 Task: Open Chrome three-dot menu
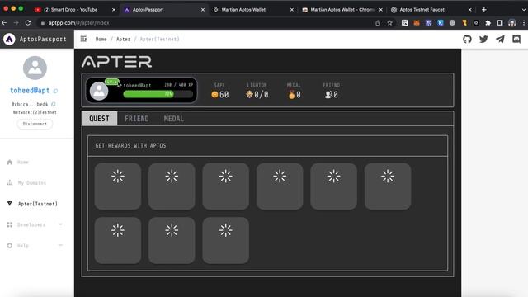click(524, 23)
